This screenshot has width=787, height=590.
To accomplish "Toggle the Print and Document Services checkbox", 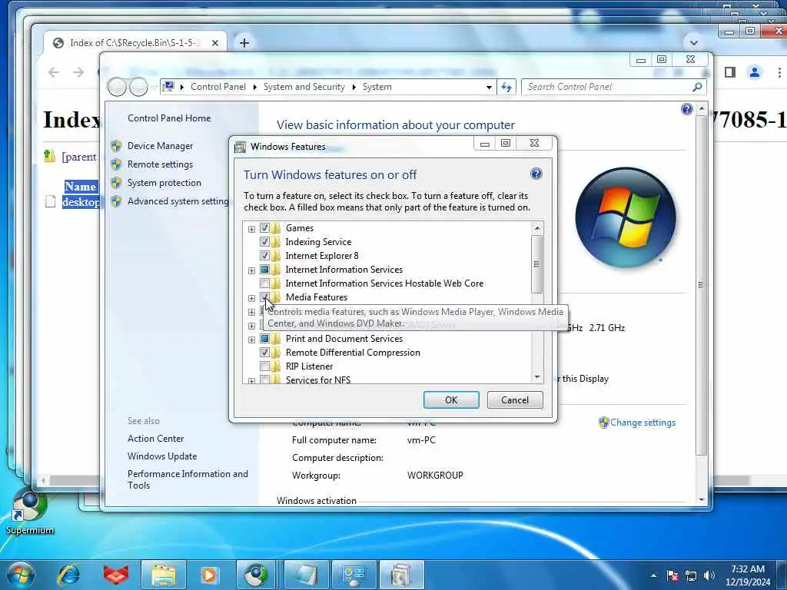I will coord(264,339).
